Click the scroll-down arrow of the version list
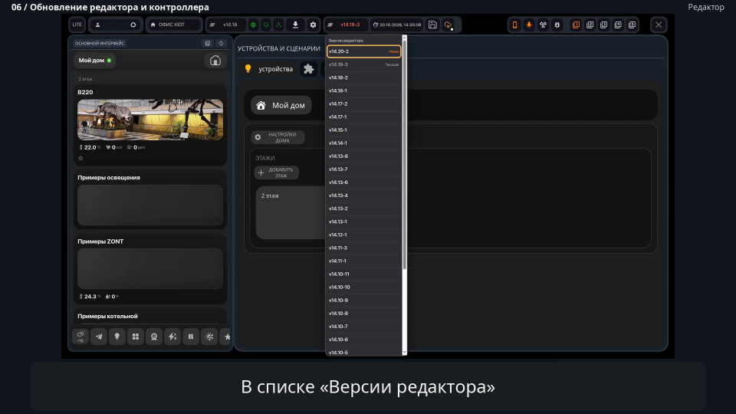Image resolution: width=736 pixels, height=414 pixels. click(x=404, y=352)
